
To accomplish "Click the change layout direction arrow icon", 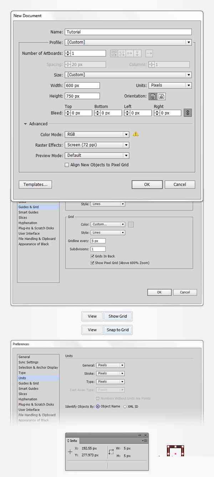I will click(149, 53).
